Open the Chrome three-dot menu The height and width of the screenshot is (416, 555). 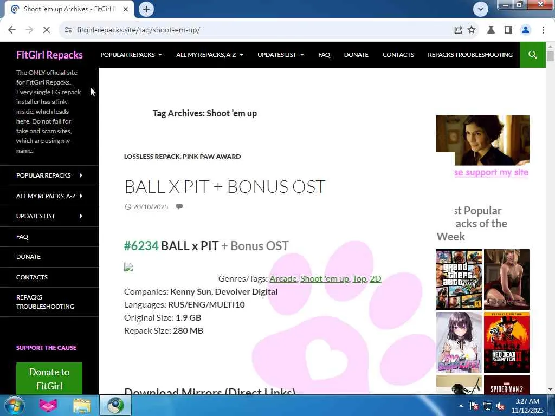pos(543,30)
